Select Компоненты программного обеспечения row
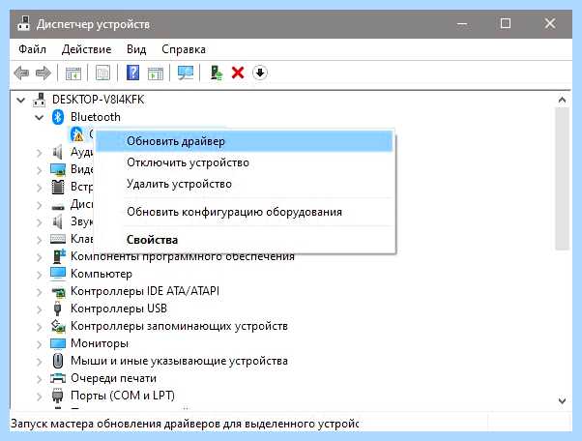This screenshot has height=441, width=582. pyautogui.click(x=183, y=256)
